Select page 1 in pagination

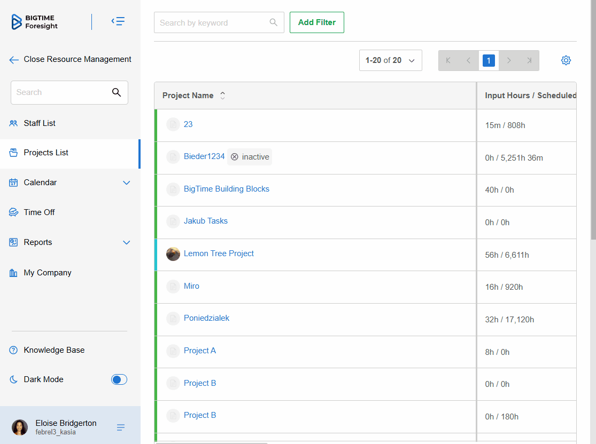coord(489,60)
